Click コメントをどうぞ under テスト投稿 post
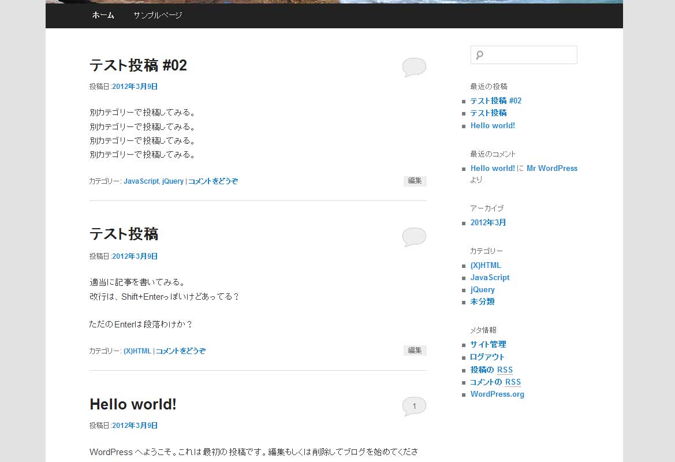Image resolution: width=675 pixels, height=462 pixels. [x=181, y=351]
